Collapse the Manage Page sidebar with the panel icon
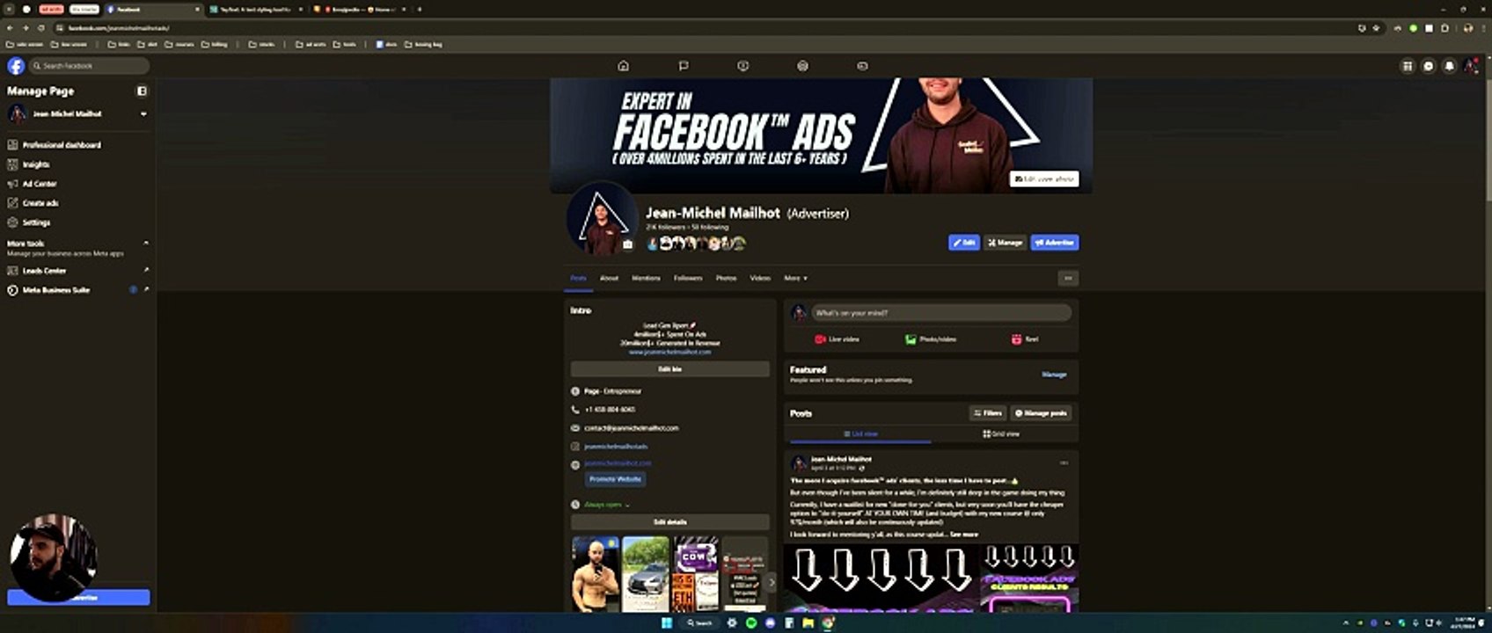Viewport: 1492px width, 633px height. coord(142,91)
